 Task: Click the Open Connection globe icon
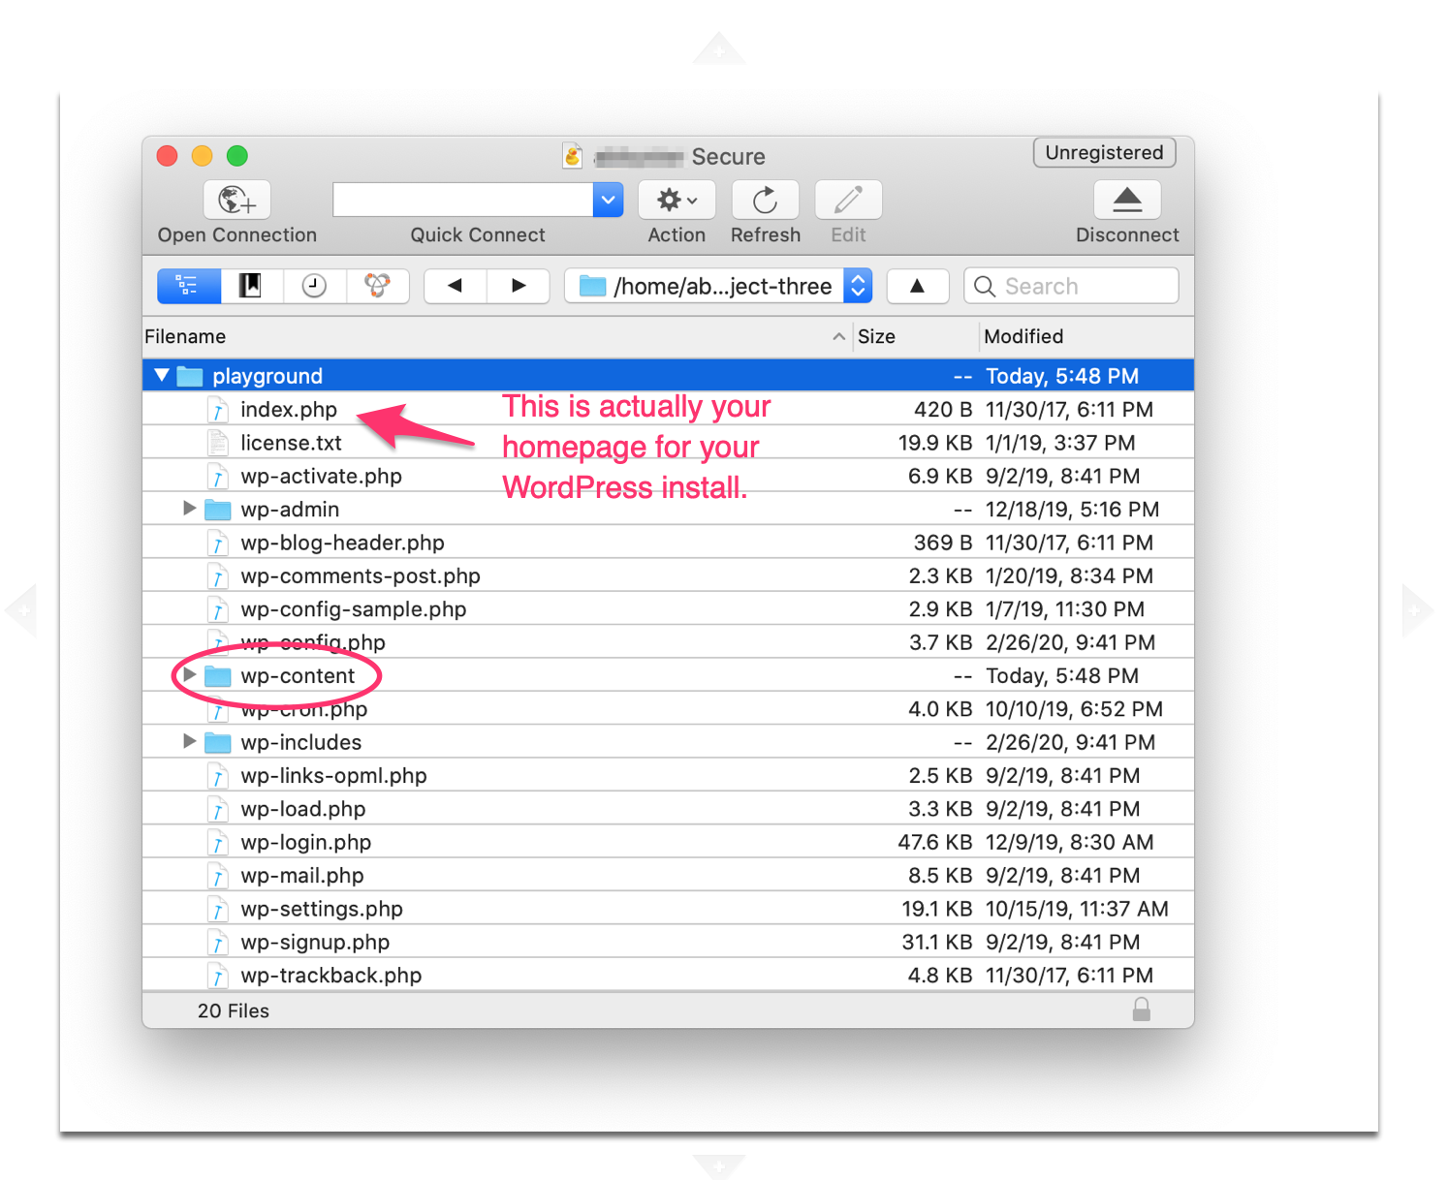[236, 201]
